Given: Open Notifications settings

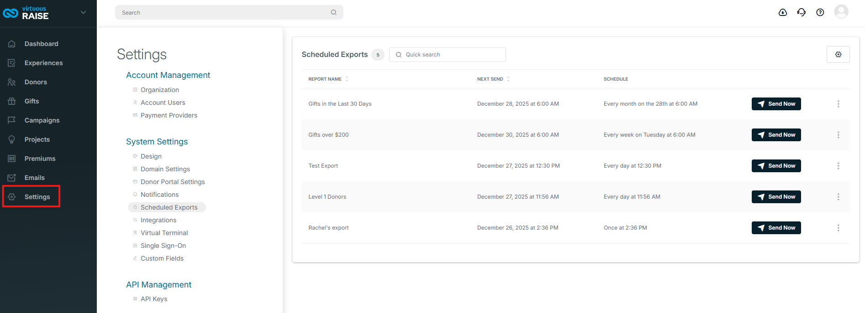Looking at the screenshot, I should [159, 195].
